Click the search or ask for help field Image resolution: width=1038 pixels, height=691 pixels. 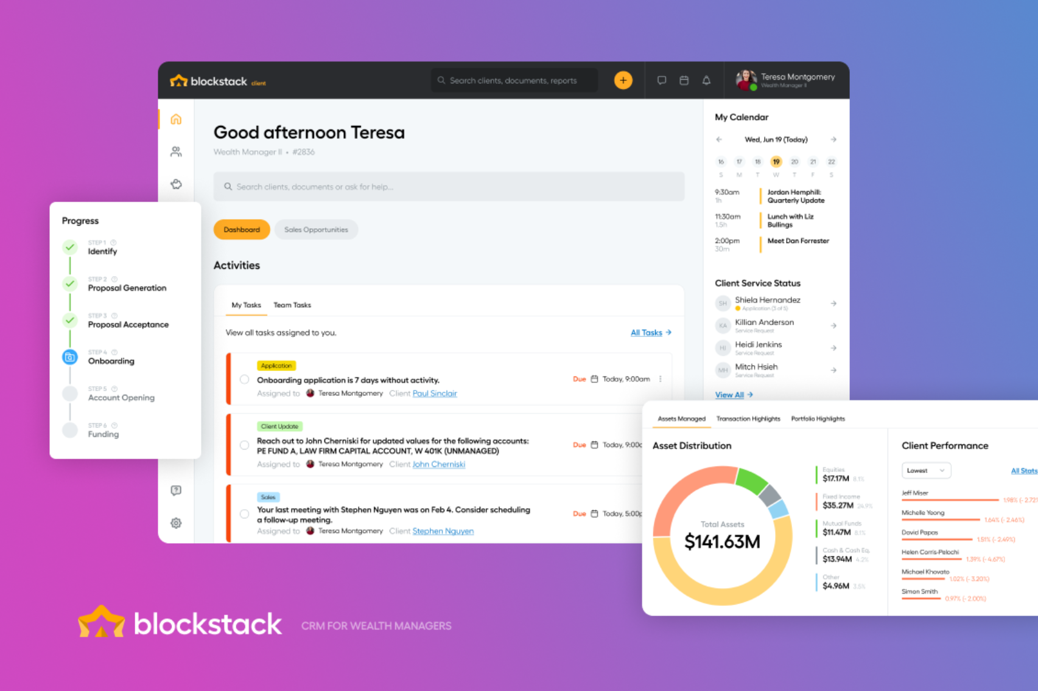449,187
